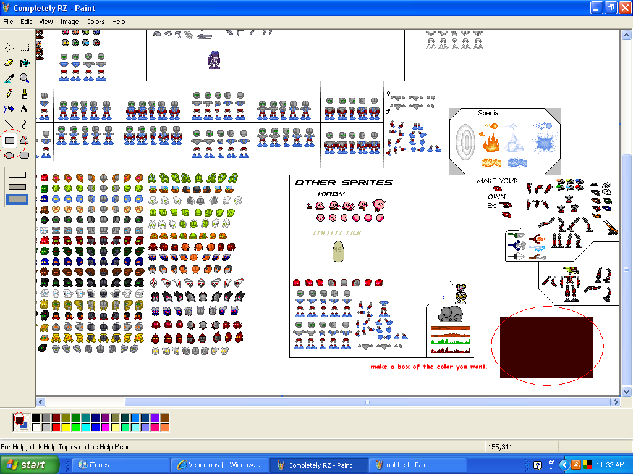The height and width of the screenshot is (474, 633).
Task: Select the Brush tool
Action: coord(24,94)
